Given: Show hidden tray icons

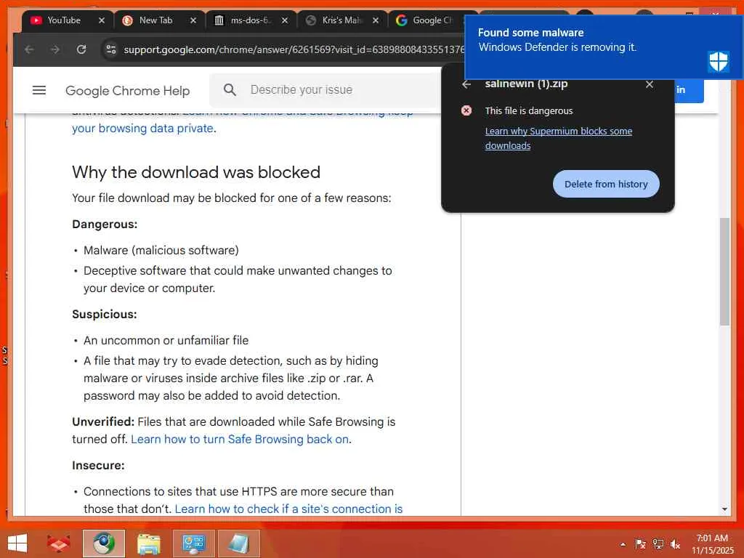Looking at the screenshot, I should (623, 544).
